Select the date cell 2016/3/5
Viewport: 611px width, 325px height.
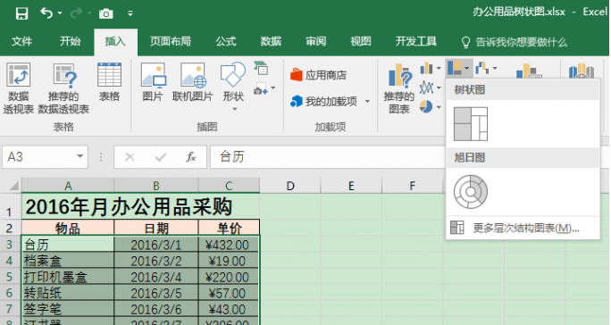tap(155, 293)
